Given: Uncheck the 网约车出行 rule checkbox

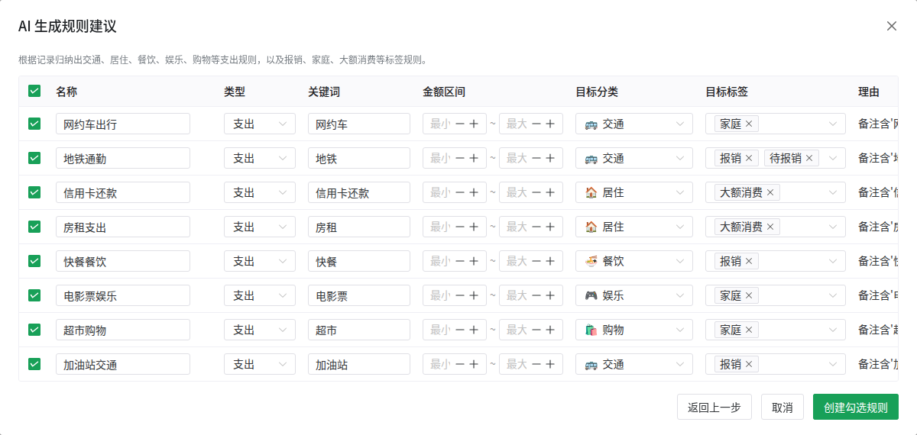Looking at the screenshot, I should (x=34, y=124).
